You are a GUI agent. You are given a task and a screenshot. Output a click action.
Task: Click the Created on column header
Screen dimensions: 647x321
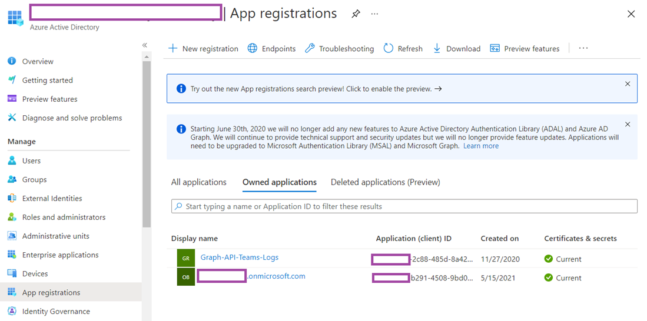point(500,239)
